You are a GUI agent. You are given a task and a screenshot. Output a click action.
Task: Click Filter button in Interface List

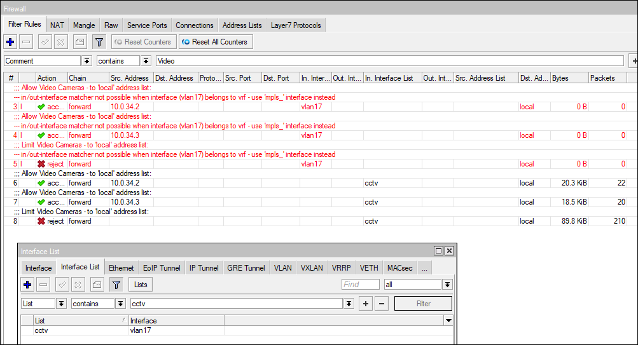click(x=423, y=304)
